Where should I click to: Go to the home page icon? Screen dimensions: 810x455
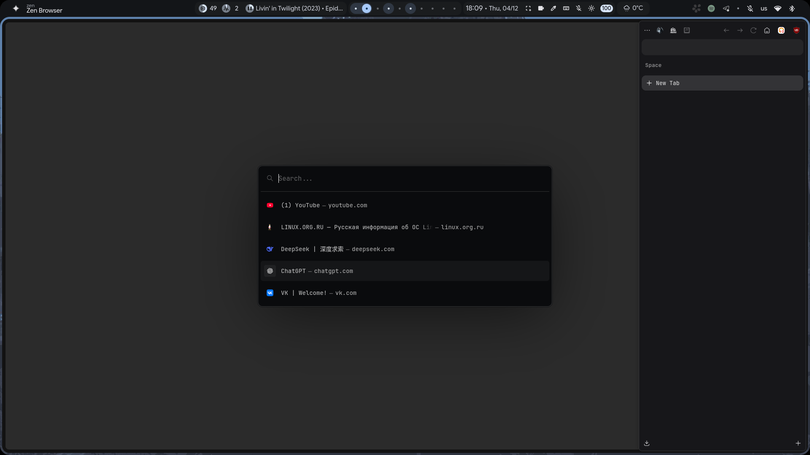click(767, 30)
